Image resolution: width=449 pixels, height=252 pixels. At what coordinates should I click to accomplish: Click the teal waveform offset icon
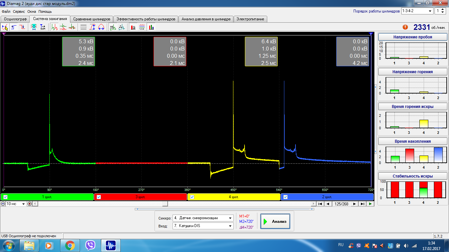[122, 27]
